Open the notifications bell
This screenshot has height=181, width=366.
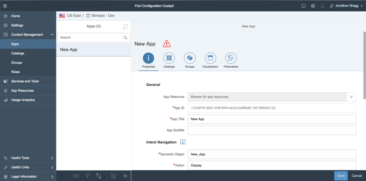(322, 6)
